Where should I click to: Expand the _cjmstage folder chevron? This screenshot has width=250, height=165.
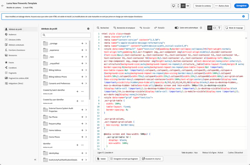pyautogui.click(x=86, y=43)
